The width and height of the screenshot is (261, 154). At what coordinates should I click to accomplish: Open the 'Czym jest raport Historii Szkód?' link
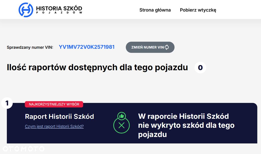[54, 127]
